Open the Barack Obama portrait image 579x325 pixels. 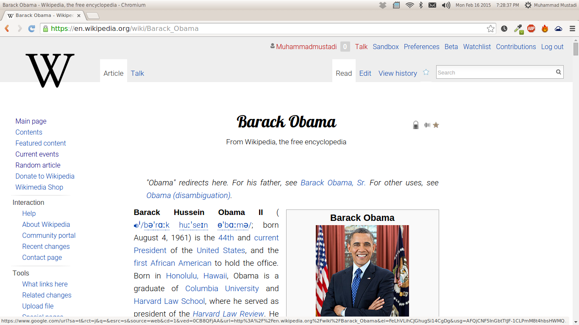point(362,271)
